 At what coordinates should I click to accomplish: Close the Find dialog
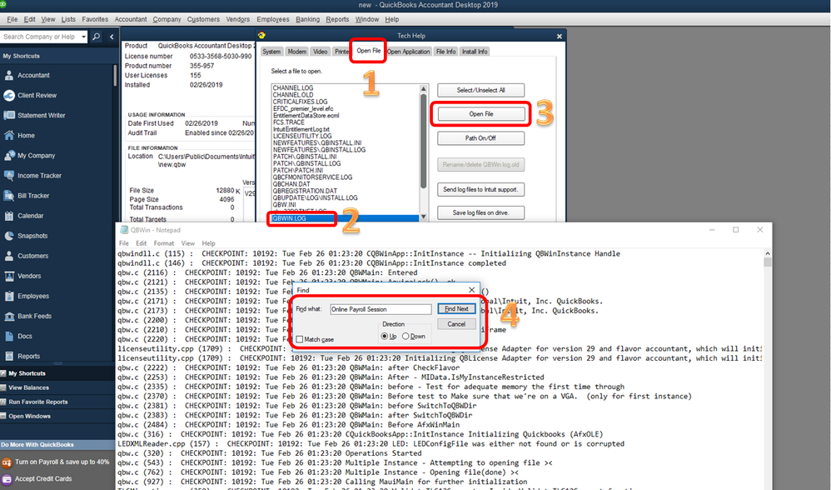pos(471,289)
